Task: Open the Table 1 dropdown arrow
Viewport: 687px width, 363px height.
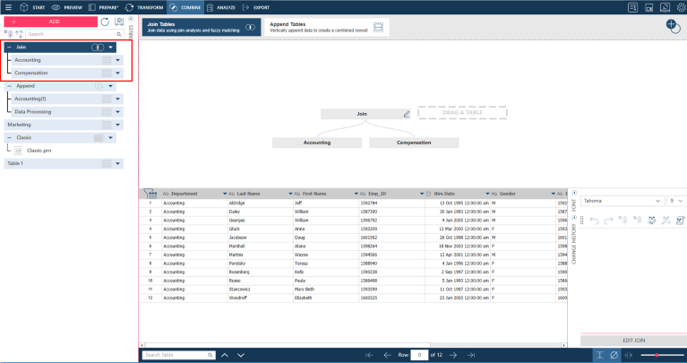Action: tap(117, 163)
